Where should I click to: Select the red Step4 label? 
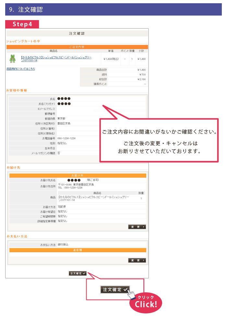click(x=22, y=24)
